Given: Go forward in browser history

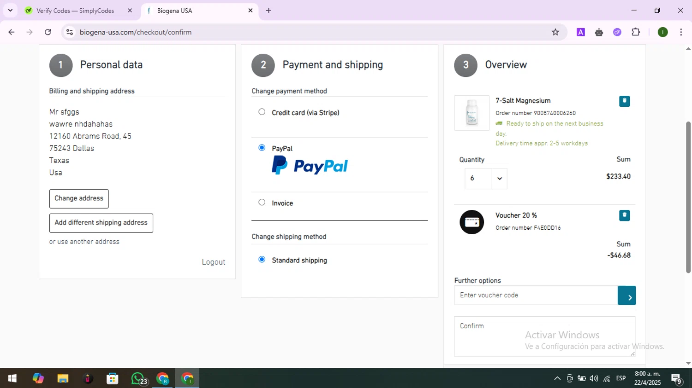Looking at the screenshot, I should [x=30, y=32].
